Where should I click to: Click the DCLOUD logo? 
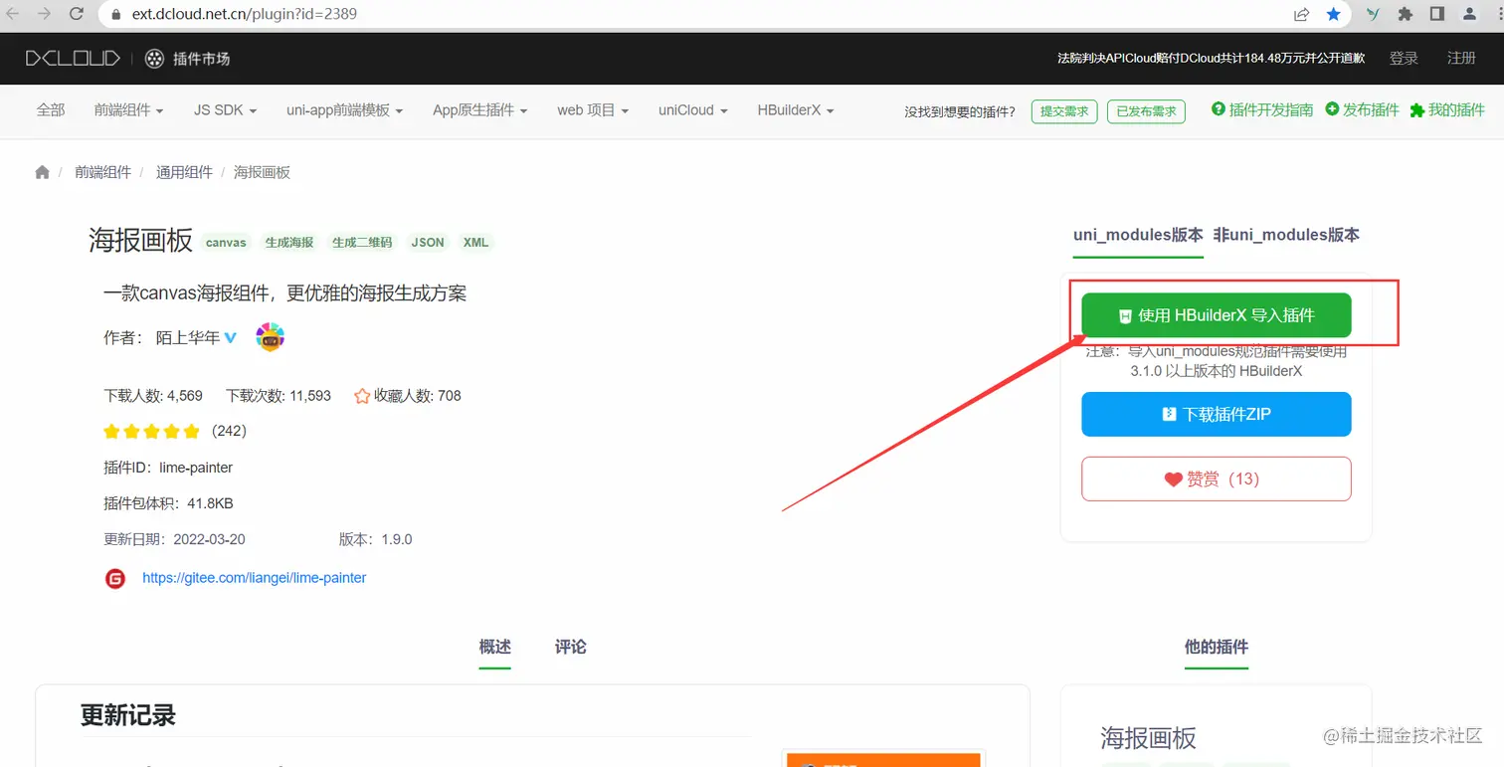73,59
